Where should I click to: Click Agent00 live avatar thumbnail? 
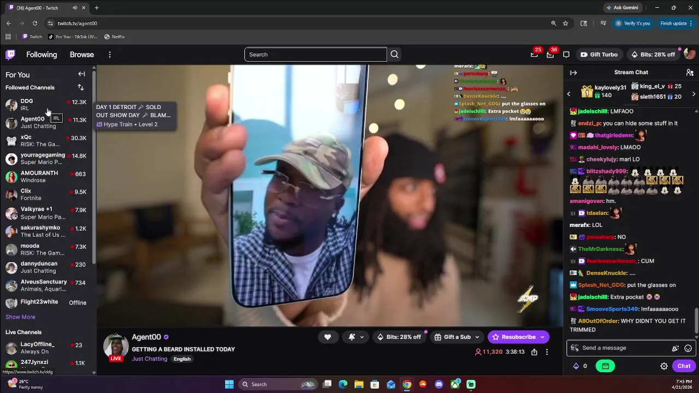coord(116,347)
